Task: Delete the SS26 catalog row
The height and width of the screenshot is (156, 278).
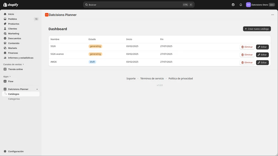Action: 247,47
